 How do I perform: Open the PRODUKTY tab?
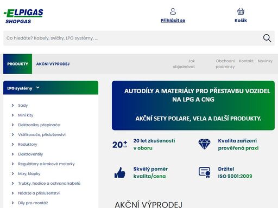click(17, 64)
